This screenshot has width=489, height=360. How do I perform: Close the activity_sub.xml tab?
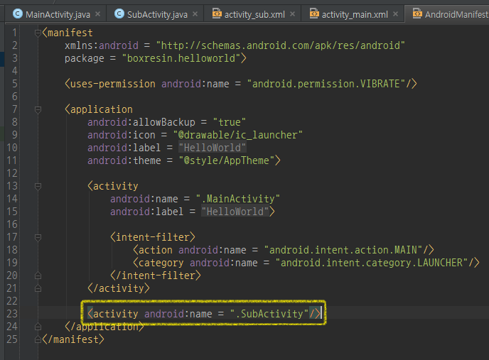(x=292, y=14)
